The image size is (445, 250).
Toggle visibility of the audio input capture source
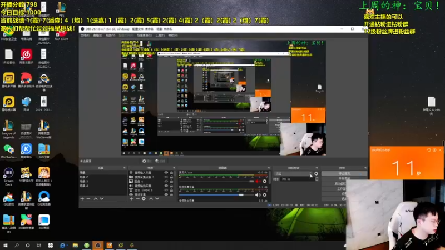(166, 173)
